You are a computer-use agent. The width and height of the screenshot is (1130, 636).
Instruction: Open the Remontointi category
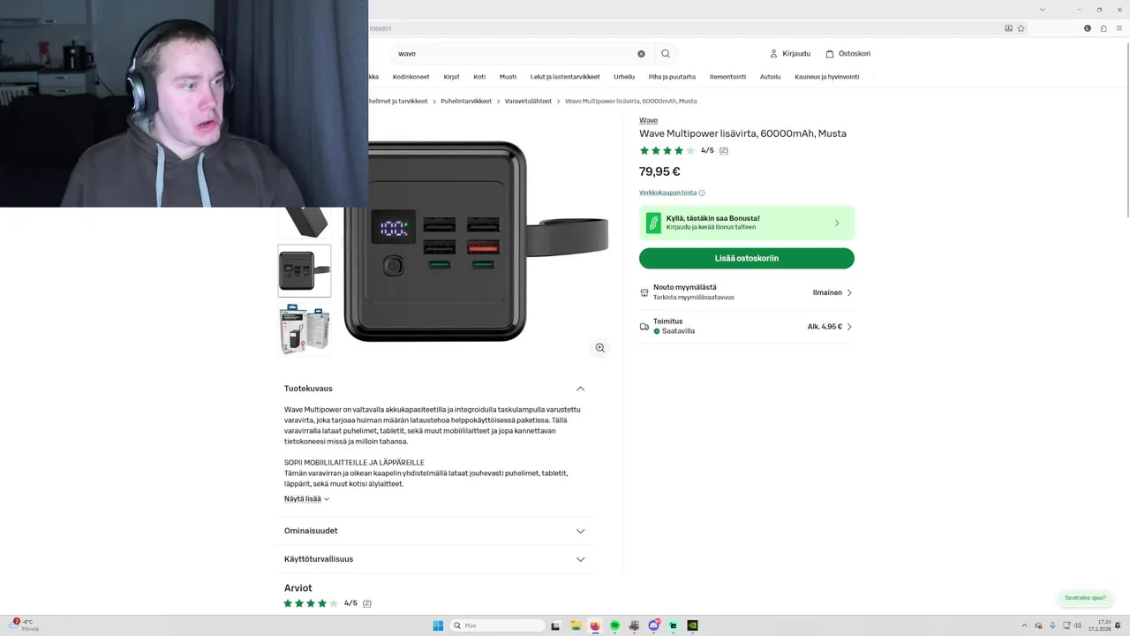coord(727,77)
